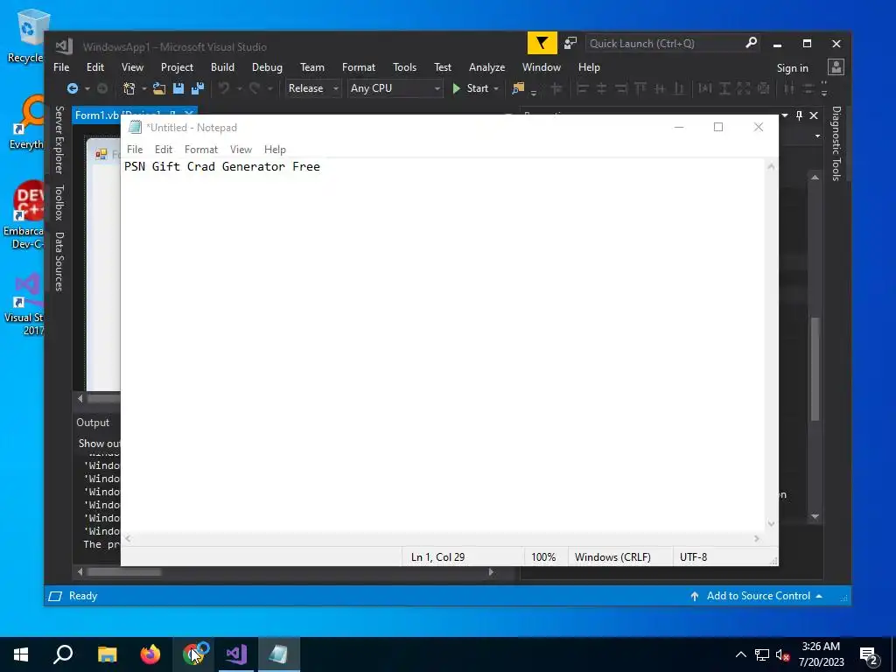Open Properties panel window position dropdown arrow

tap(785, 115)
